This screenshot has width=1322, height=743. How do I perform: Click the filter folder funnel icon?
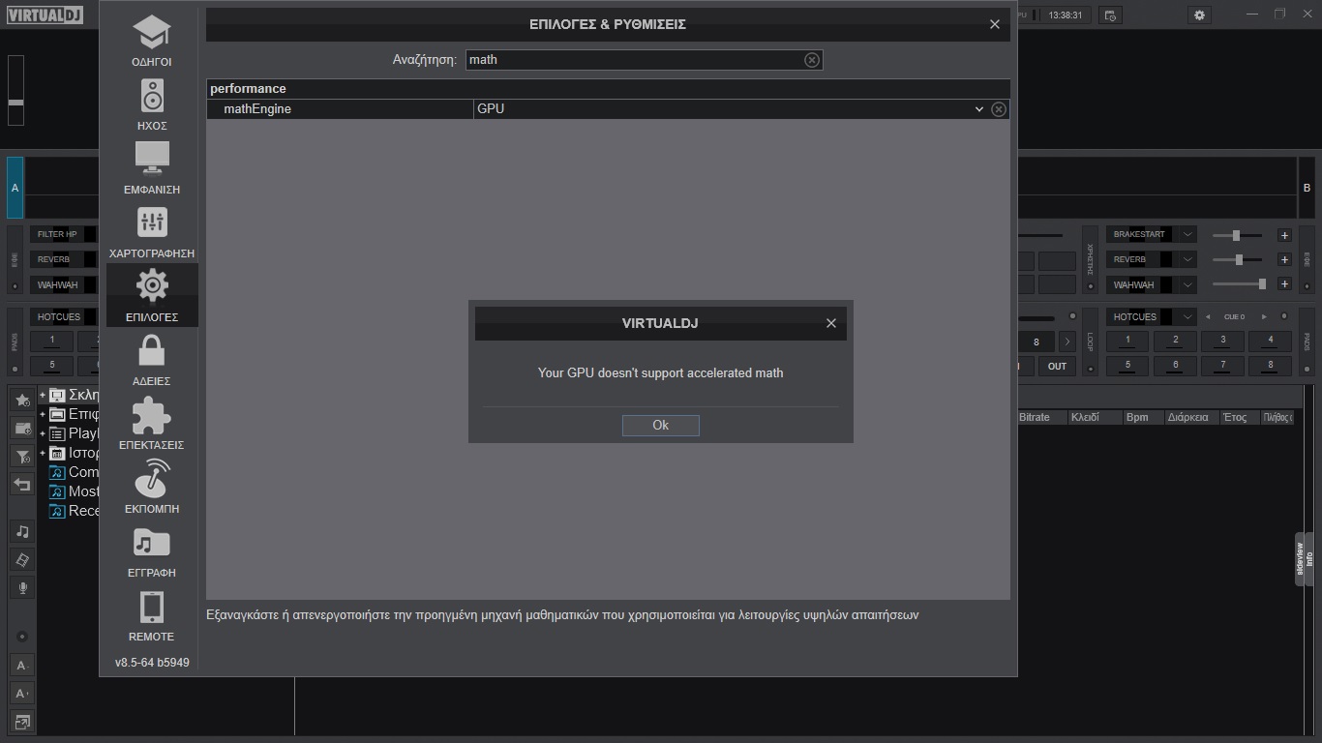22,456
